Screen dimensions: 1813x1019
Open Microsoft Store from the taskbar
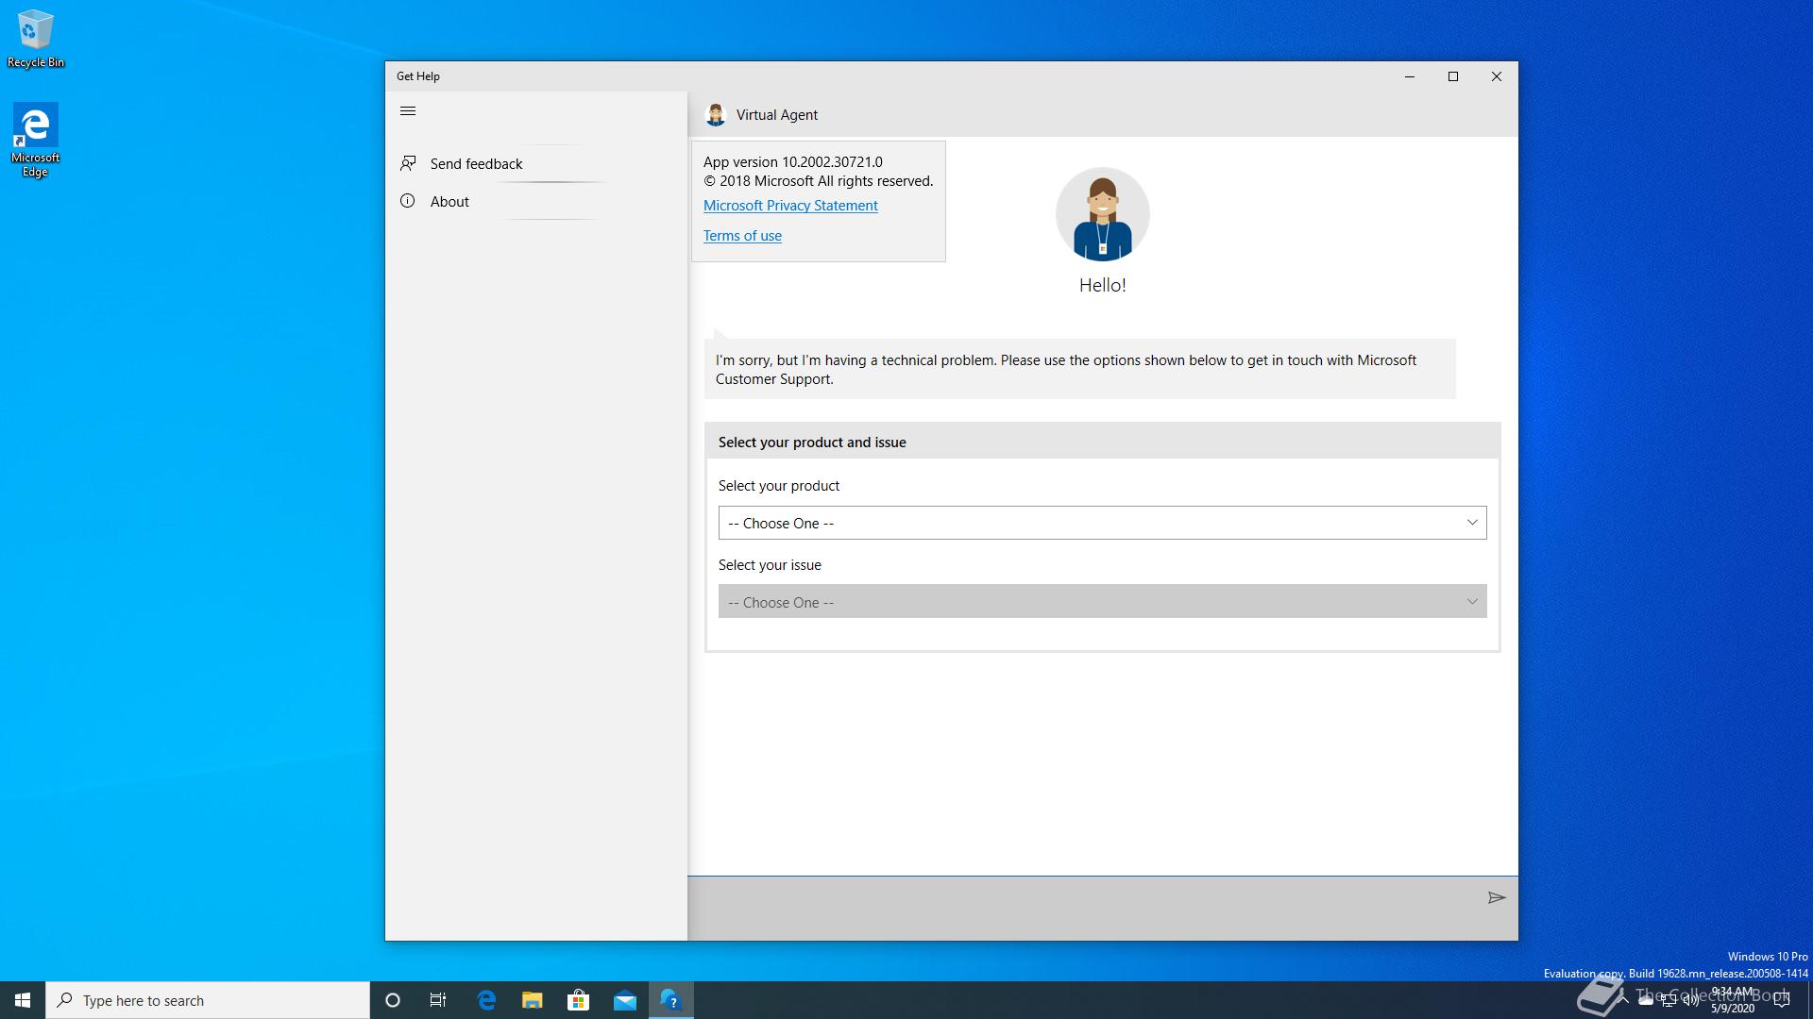pos(578,1000)
